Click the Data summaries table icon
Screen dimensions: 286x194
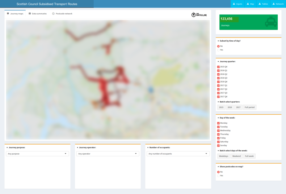pyautogui.click(x=30, y=14)
